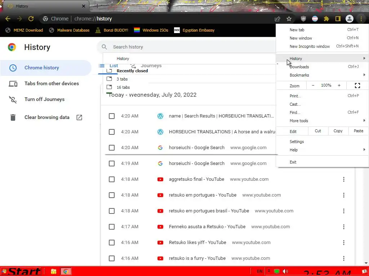Click Copy in the Edit row
The image size is (369, 276).
338,131
